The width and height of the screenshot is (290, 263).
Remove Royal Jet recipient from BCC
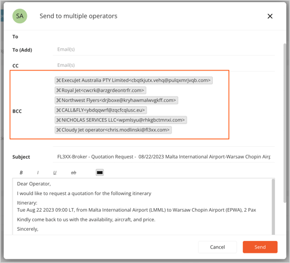[x=59, y=90]
